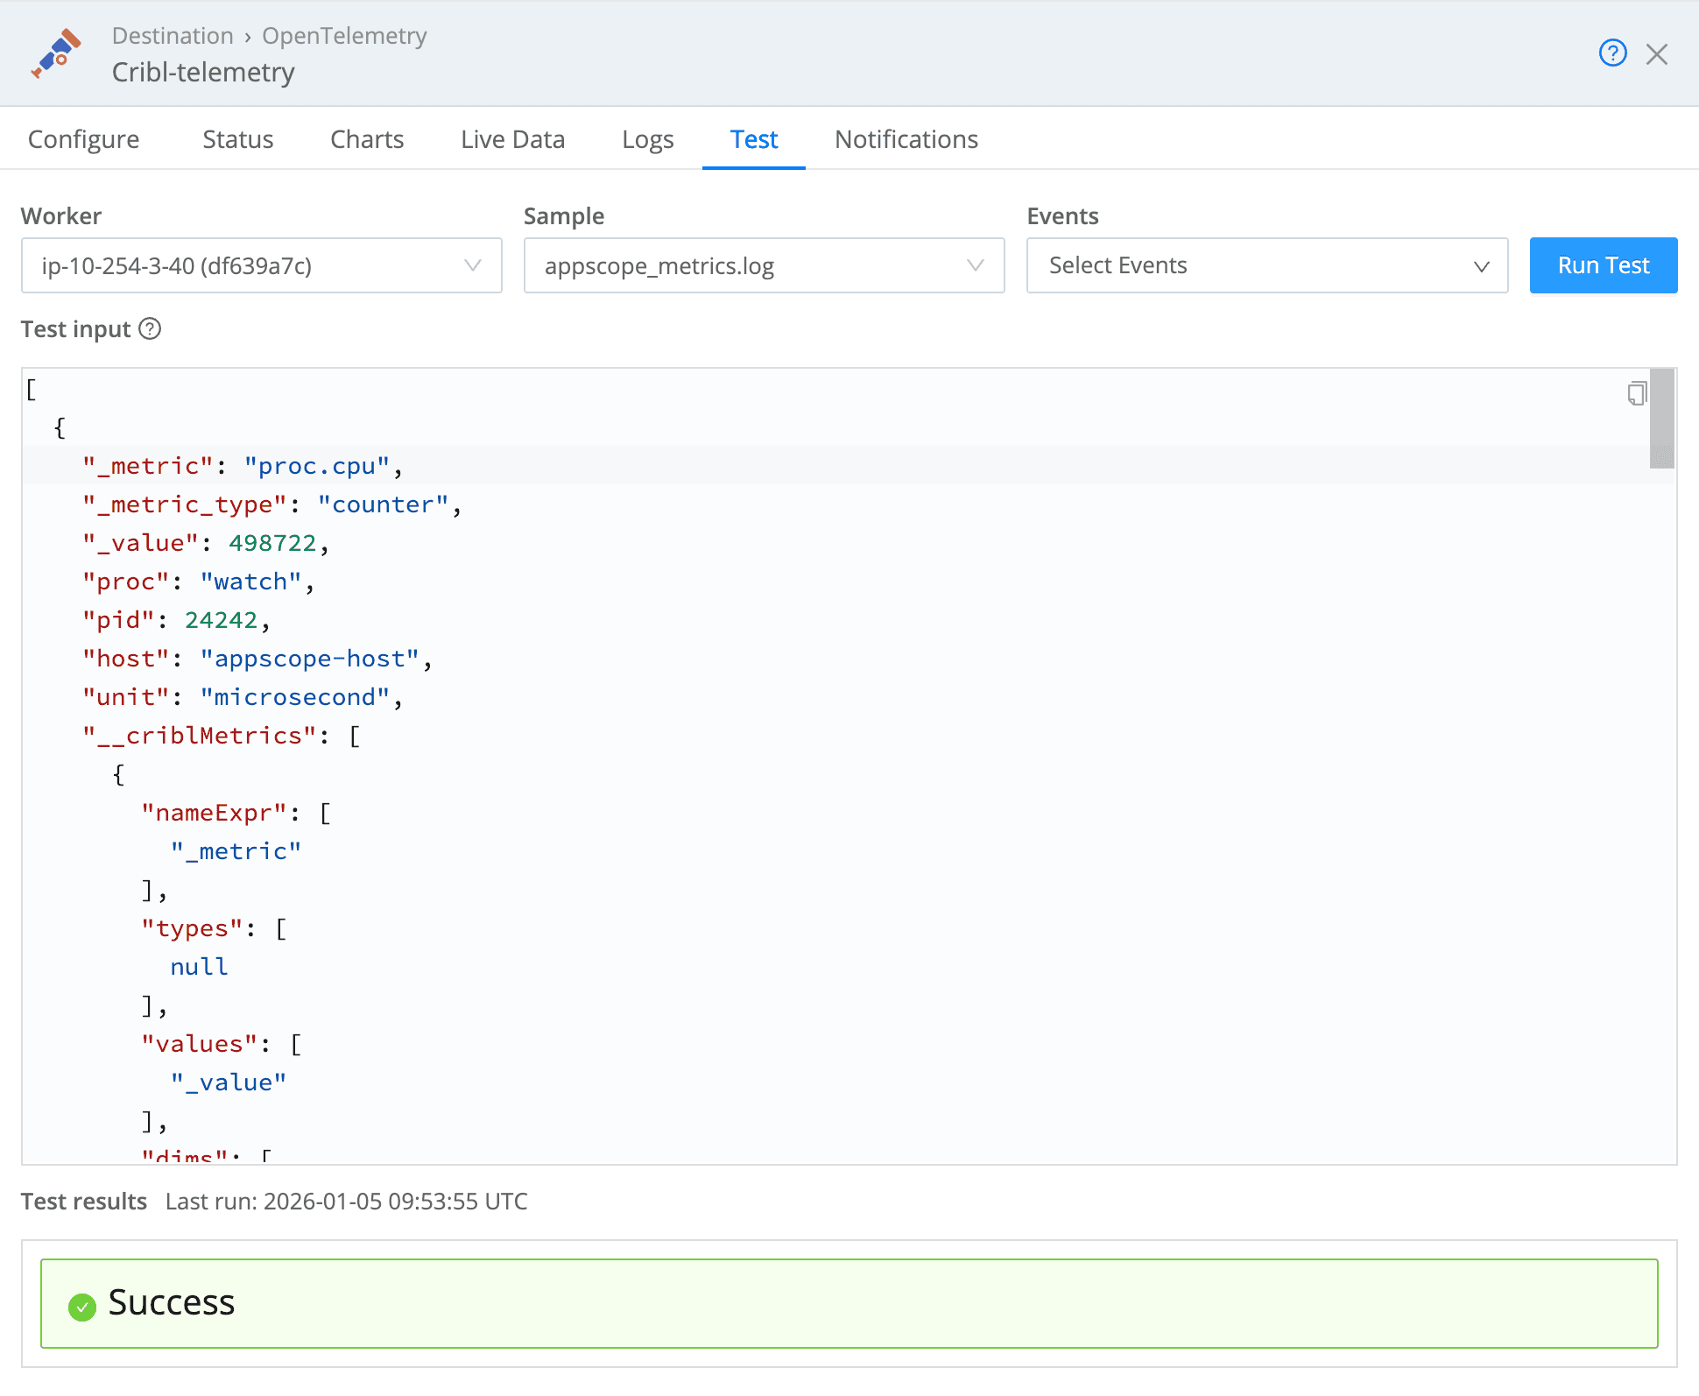The height and width of the screenshot is (1396, 1699).
Task: Click the green Success checkmark icon
Action: click(x=82, y=1307)
